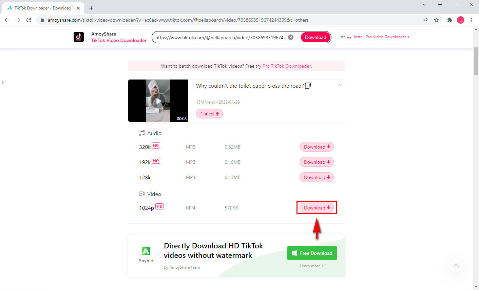Open the browser extensions puzzle icon
479x290 pixels.
449,20
